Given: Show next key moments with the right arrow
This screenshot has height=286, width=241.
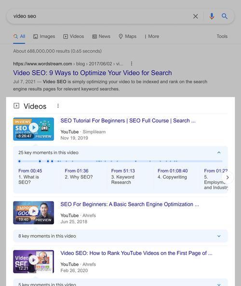Looking at the screenshot, I should (228, 177).
